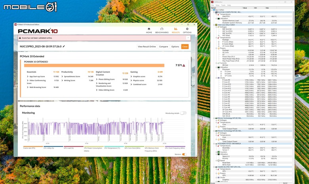Click the warning icon in validation banner
Viewport: 309px width, 184px height.
(20, 38)
